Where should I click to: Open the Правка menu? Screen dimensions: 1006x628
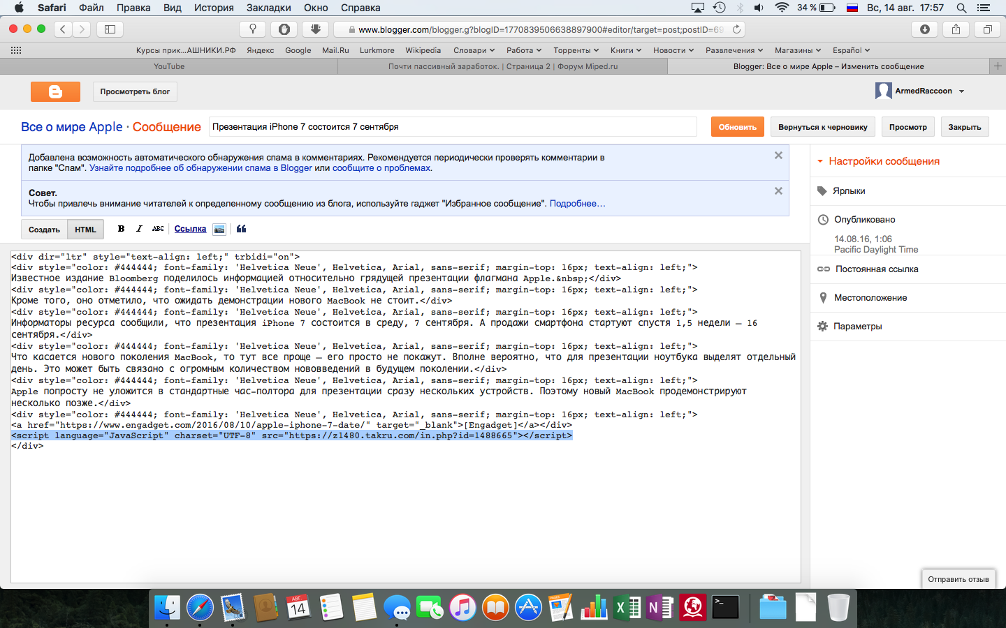(x=133, y=8)
